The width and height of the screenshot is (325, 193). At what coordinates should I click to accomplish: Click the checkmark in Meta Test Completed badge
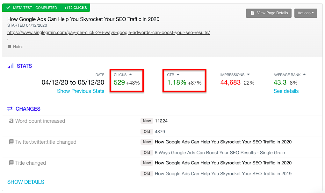[8, 8]
